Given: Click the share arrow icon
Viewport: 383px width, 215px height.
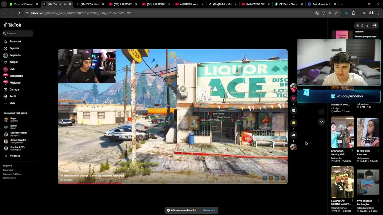Looking at the screenshot, I should (294, 135).
